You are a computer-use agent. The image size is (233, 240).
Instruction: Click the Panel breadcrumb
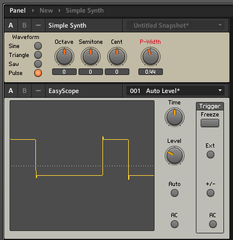[x=17, y=10]
